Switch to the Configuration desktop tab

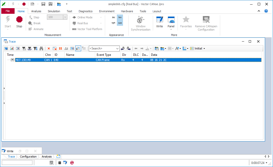point(28,157)
